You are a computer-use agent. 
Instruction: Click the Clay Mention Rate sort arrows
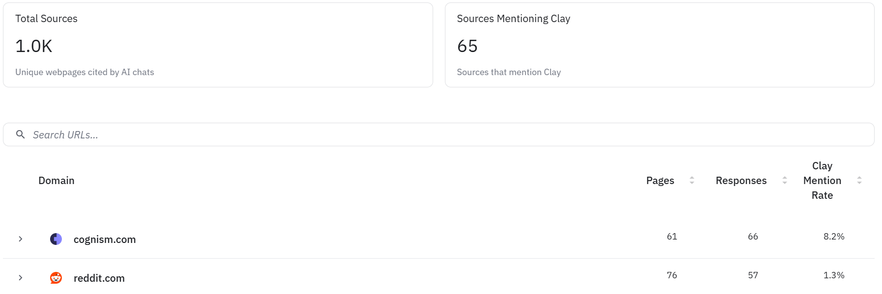click(859, 180)
